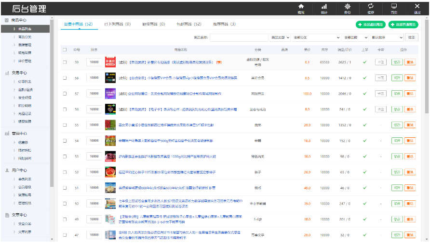Screen dimensions: 430x243
Task: Click the search button beside sort dropdown
Action: 412,37
